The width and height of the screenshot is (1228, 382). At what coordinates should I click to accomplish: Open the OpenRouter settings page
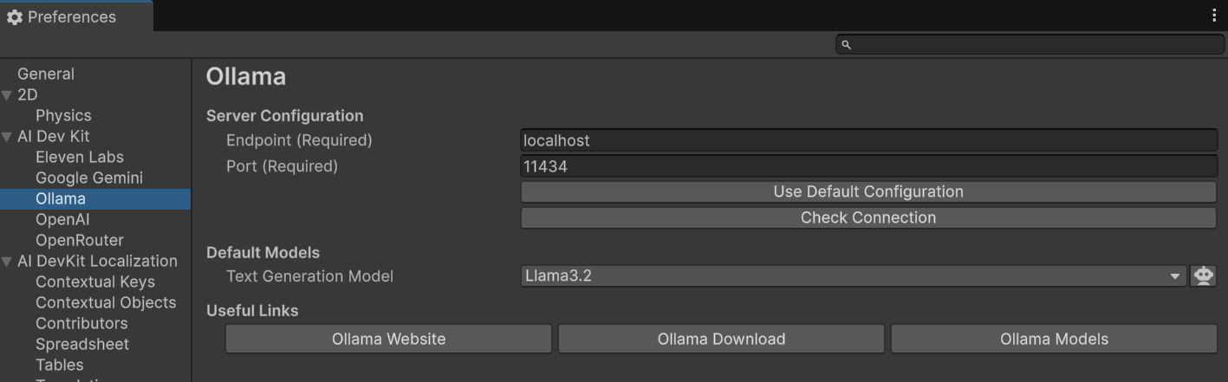pyautogui.click(x=80, y=241)
